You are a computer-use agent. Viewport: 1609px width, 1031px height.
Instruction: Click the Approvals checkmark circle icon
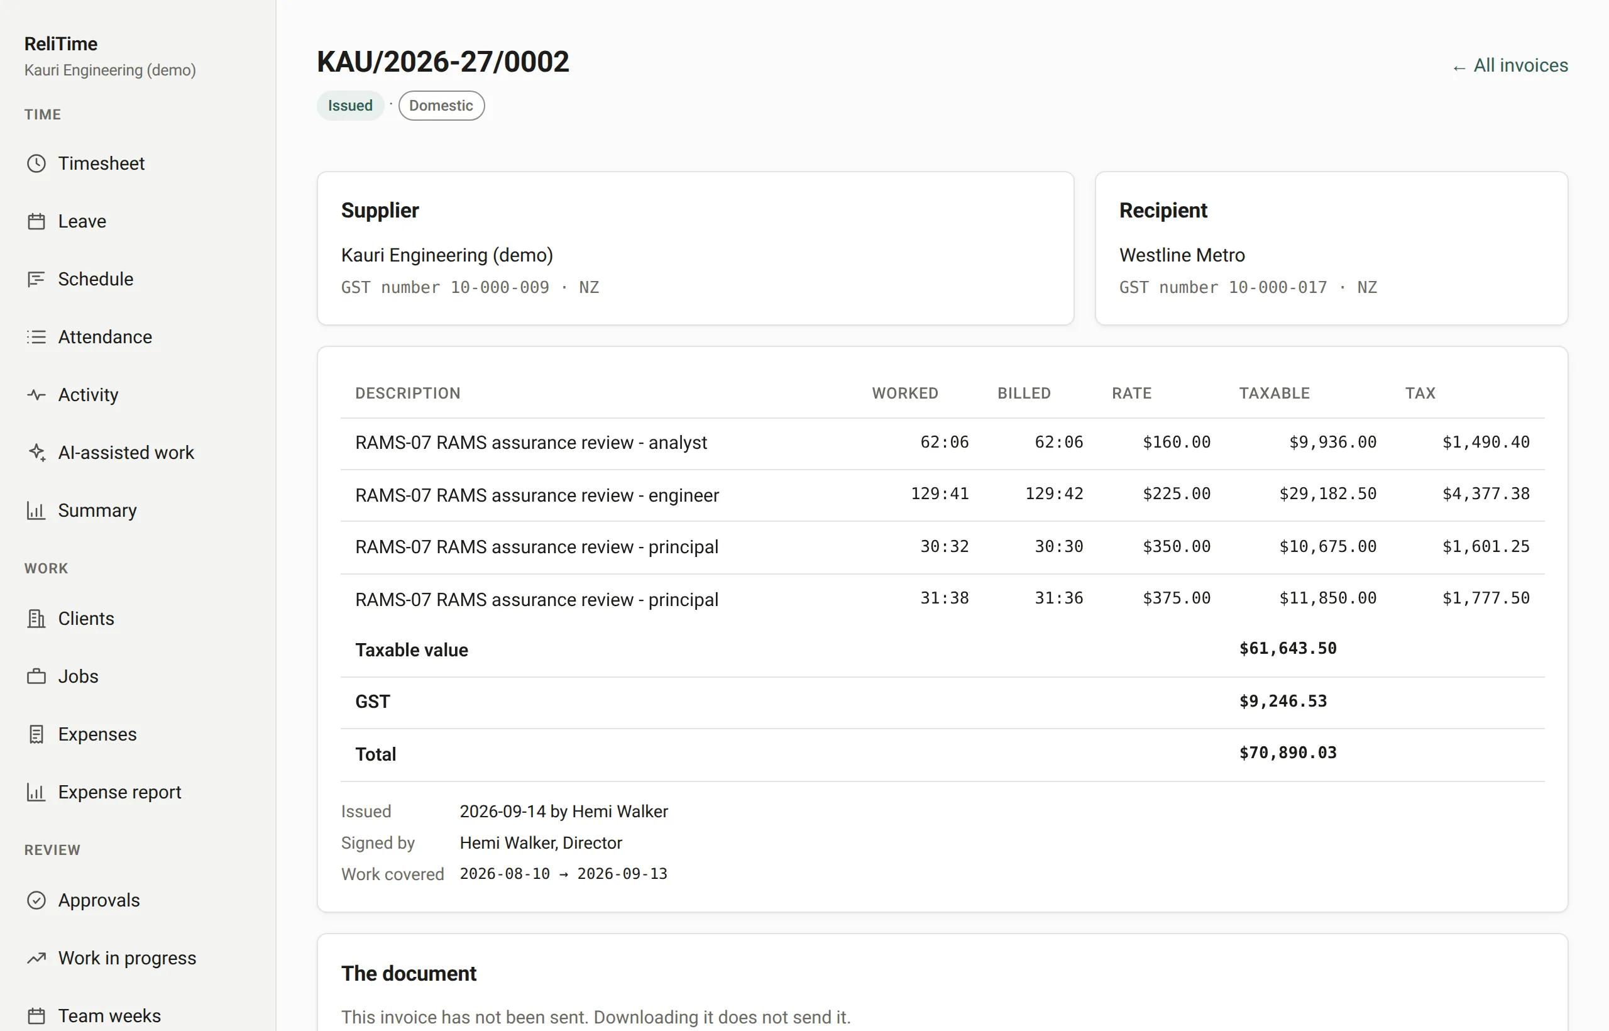click(36, 900)
